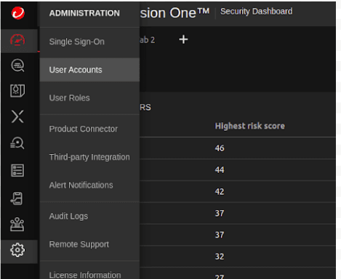Open Product Connector menu entry
341x279 pixels.
click(89, 129)
